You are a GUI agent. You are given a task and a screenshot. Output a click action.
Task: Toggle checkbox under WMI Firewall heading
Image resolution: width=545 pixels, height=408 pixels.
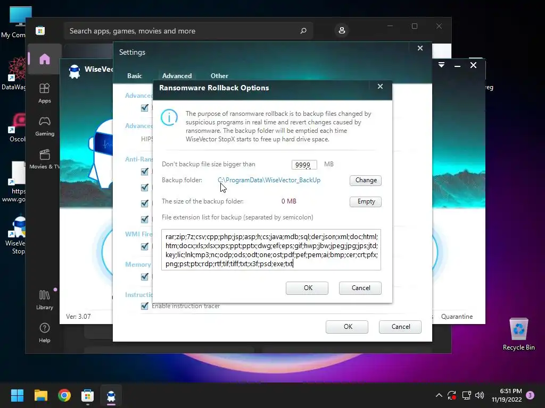coord(145,246)
